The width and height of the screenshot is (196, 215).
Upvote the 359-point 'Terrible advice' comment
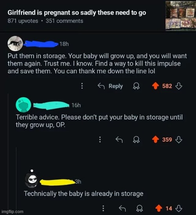tap(155, 140)
